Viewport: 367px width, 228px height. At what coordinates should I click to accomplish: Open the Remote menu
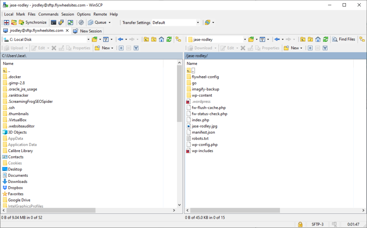click(x=100, y=14)
